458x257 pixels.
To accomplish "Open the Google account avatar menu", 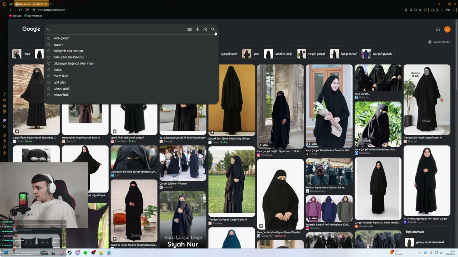I will (447, 29).
